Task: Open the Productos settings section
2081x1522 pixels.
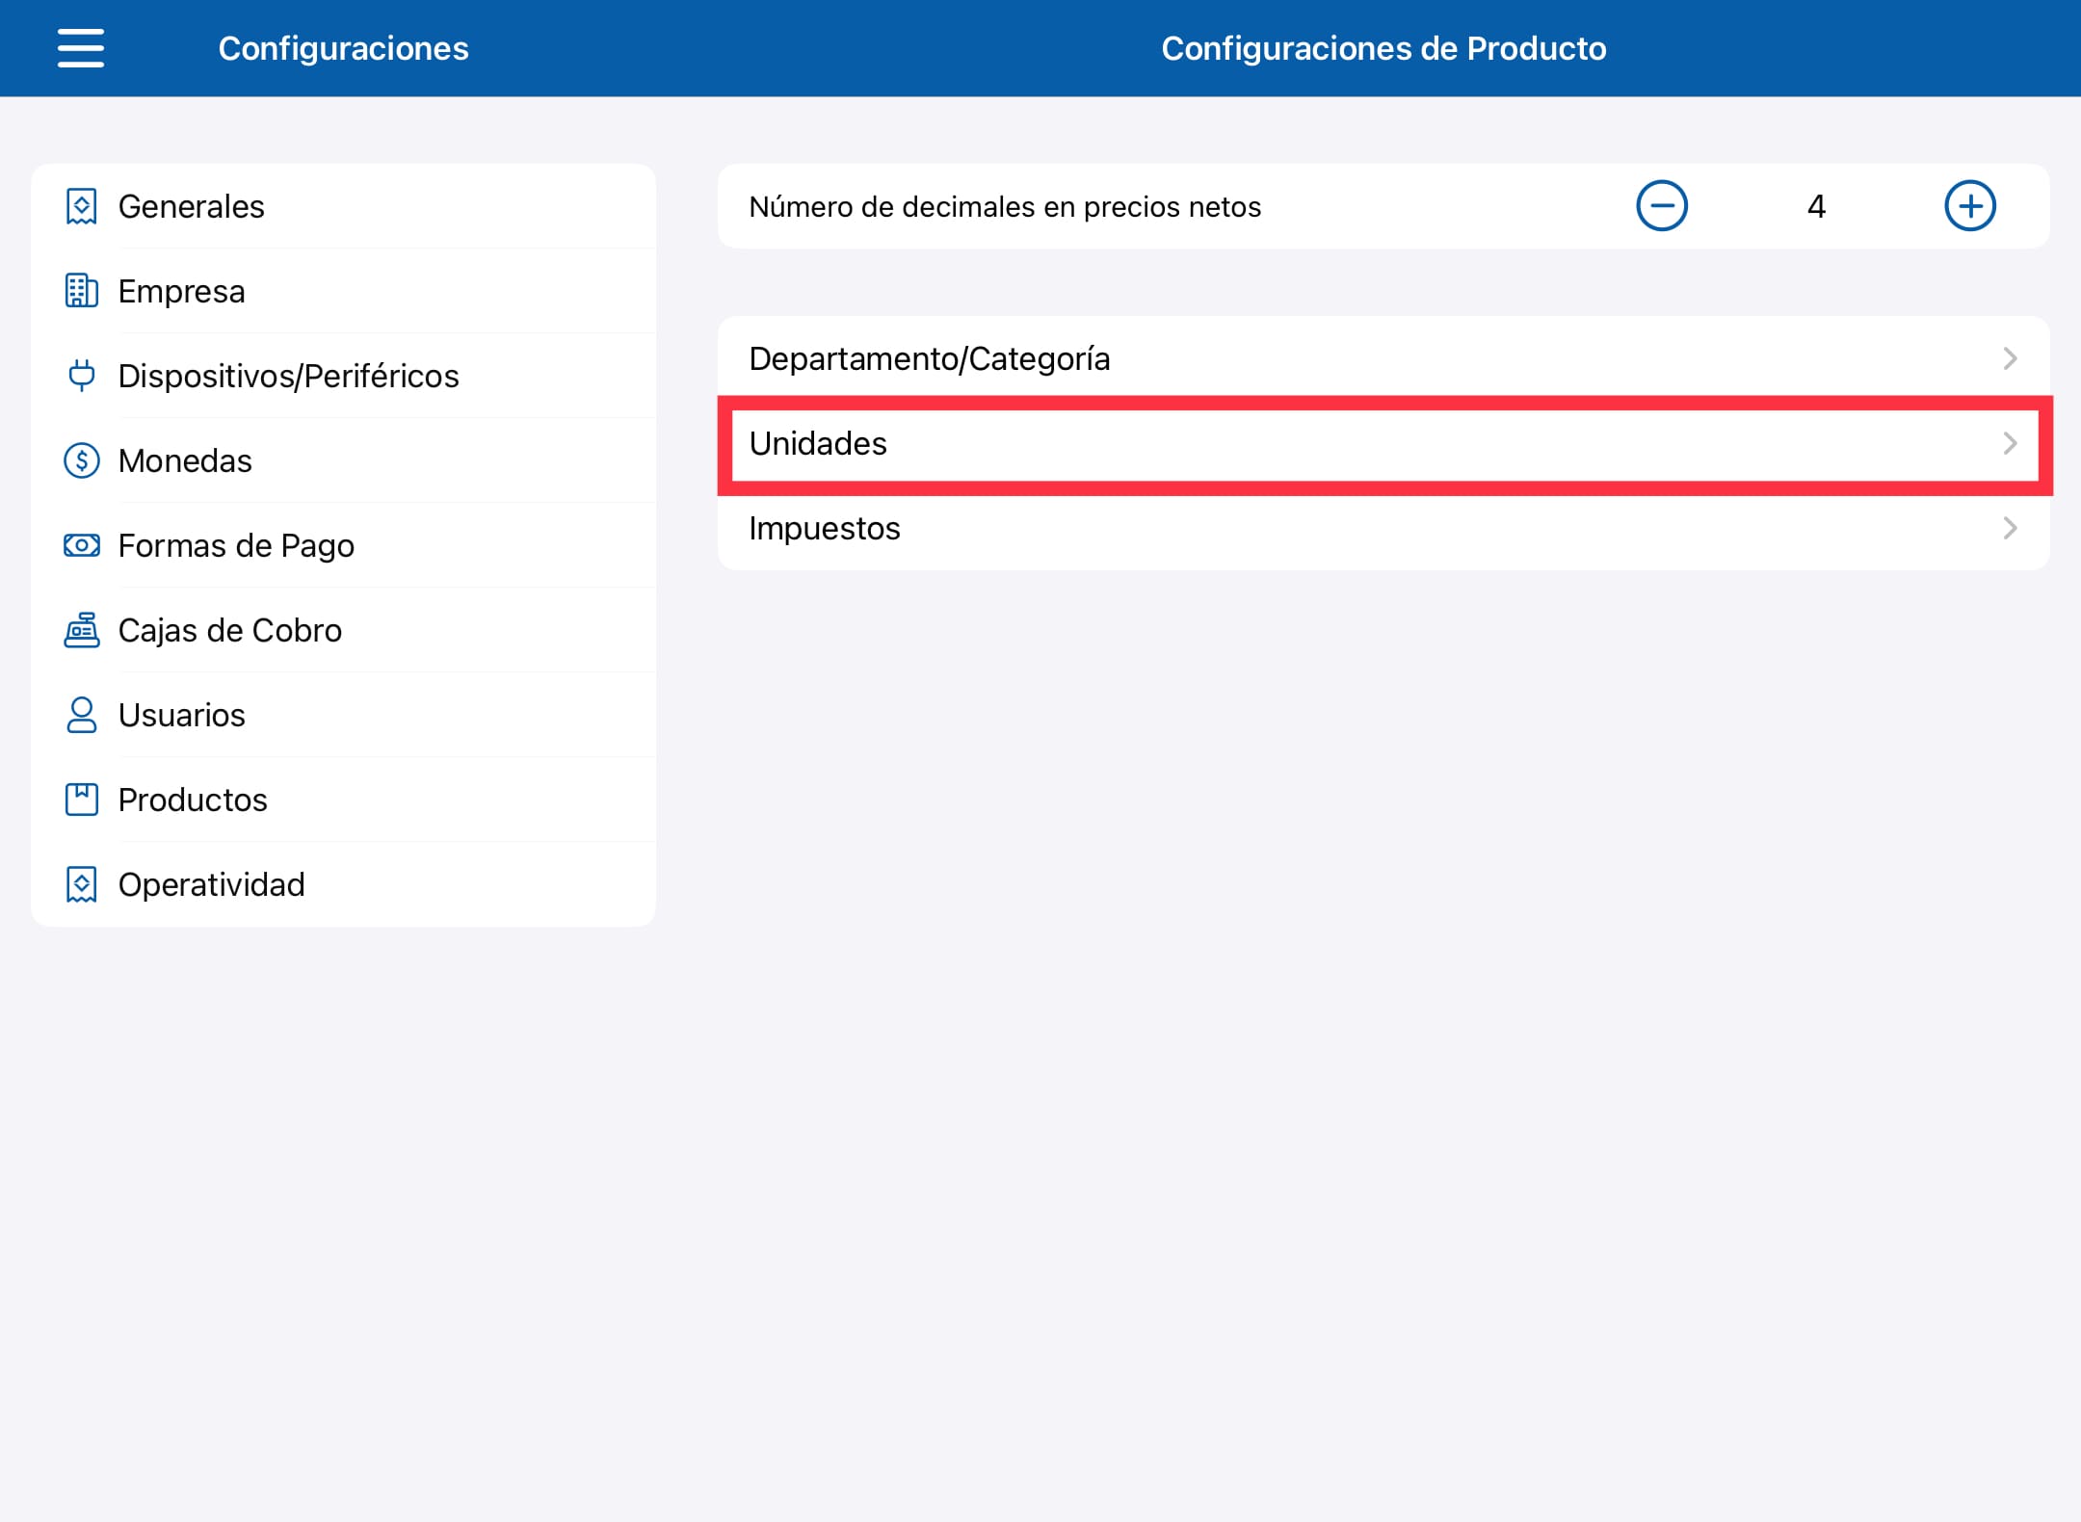Action: point(343,800)
